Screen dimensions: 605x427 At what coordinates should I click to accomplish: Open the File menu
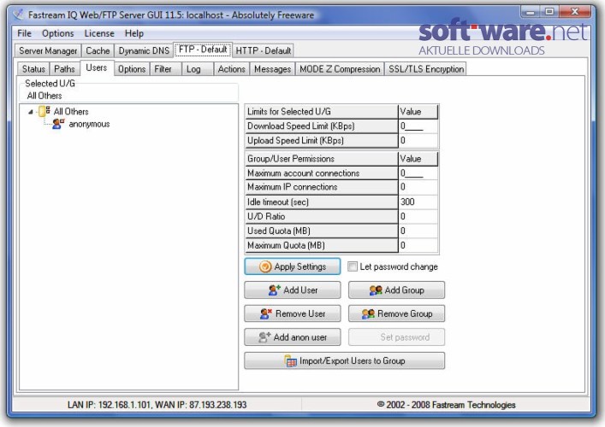tap(24, 33)
